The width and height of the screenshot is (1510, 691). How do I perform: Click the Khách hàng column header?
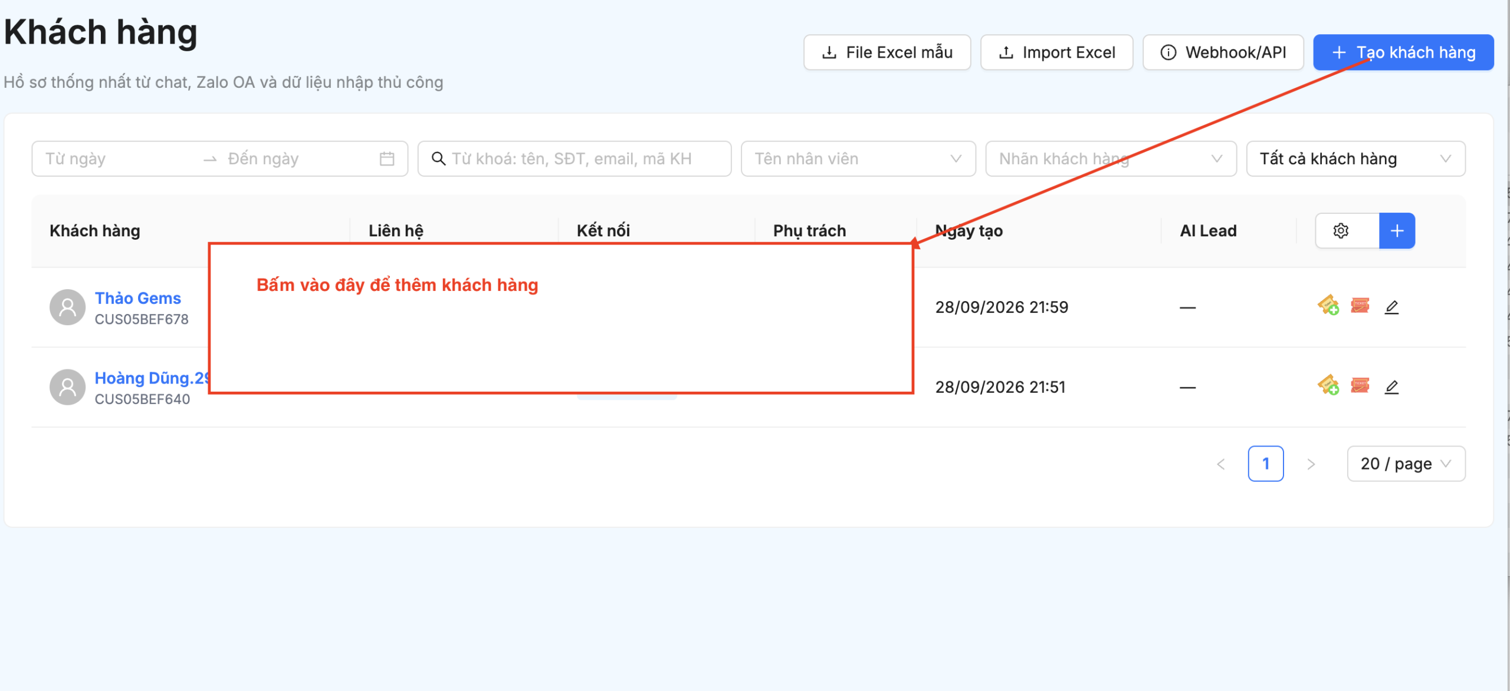95,231
